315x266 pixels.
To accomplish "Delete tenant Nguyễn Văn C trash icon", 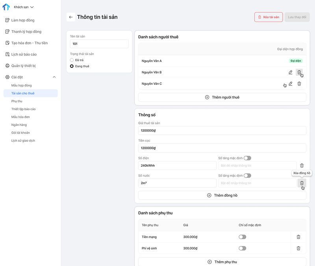I will pyautogui.click(x=299, y=84).
